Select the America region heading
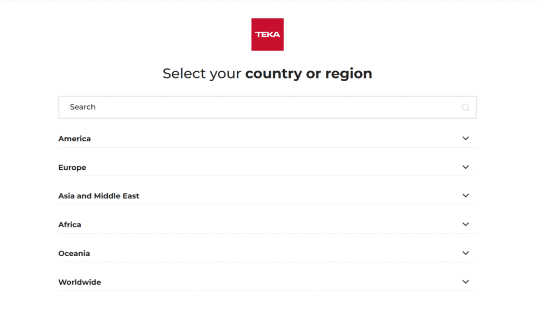The height and width of the screenshot is (320, 541). point(74,138)
